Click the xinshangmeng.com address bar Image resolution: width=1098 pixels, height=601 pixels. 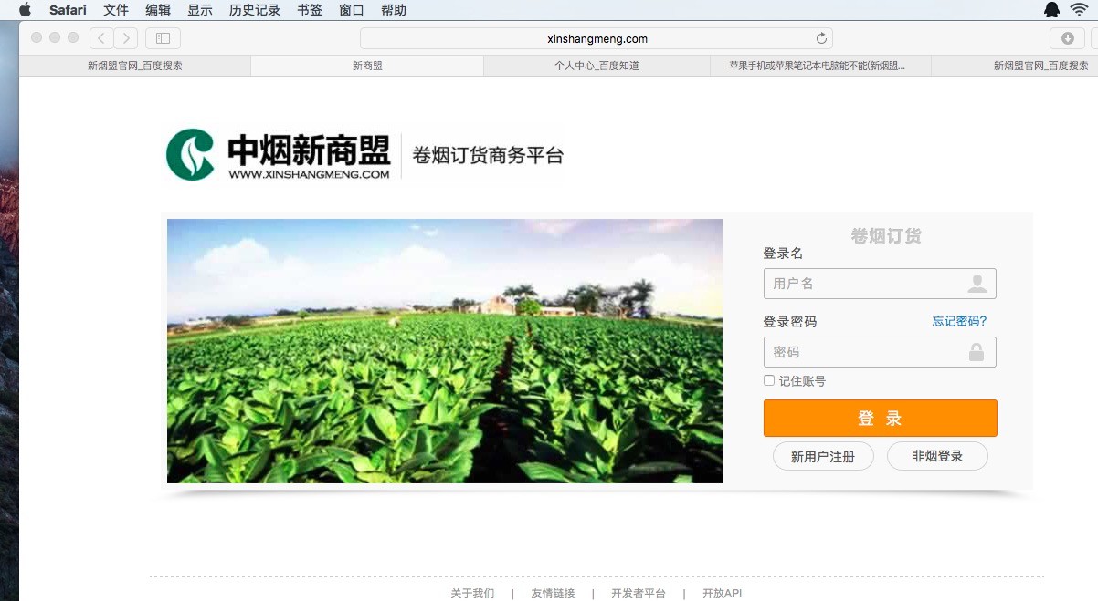pyautogui.click(x=597, y=38)
